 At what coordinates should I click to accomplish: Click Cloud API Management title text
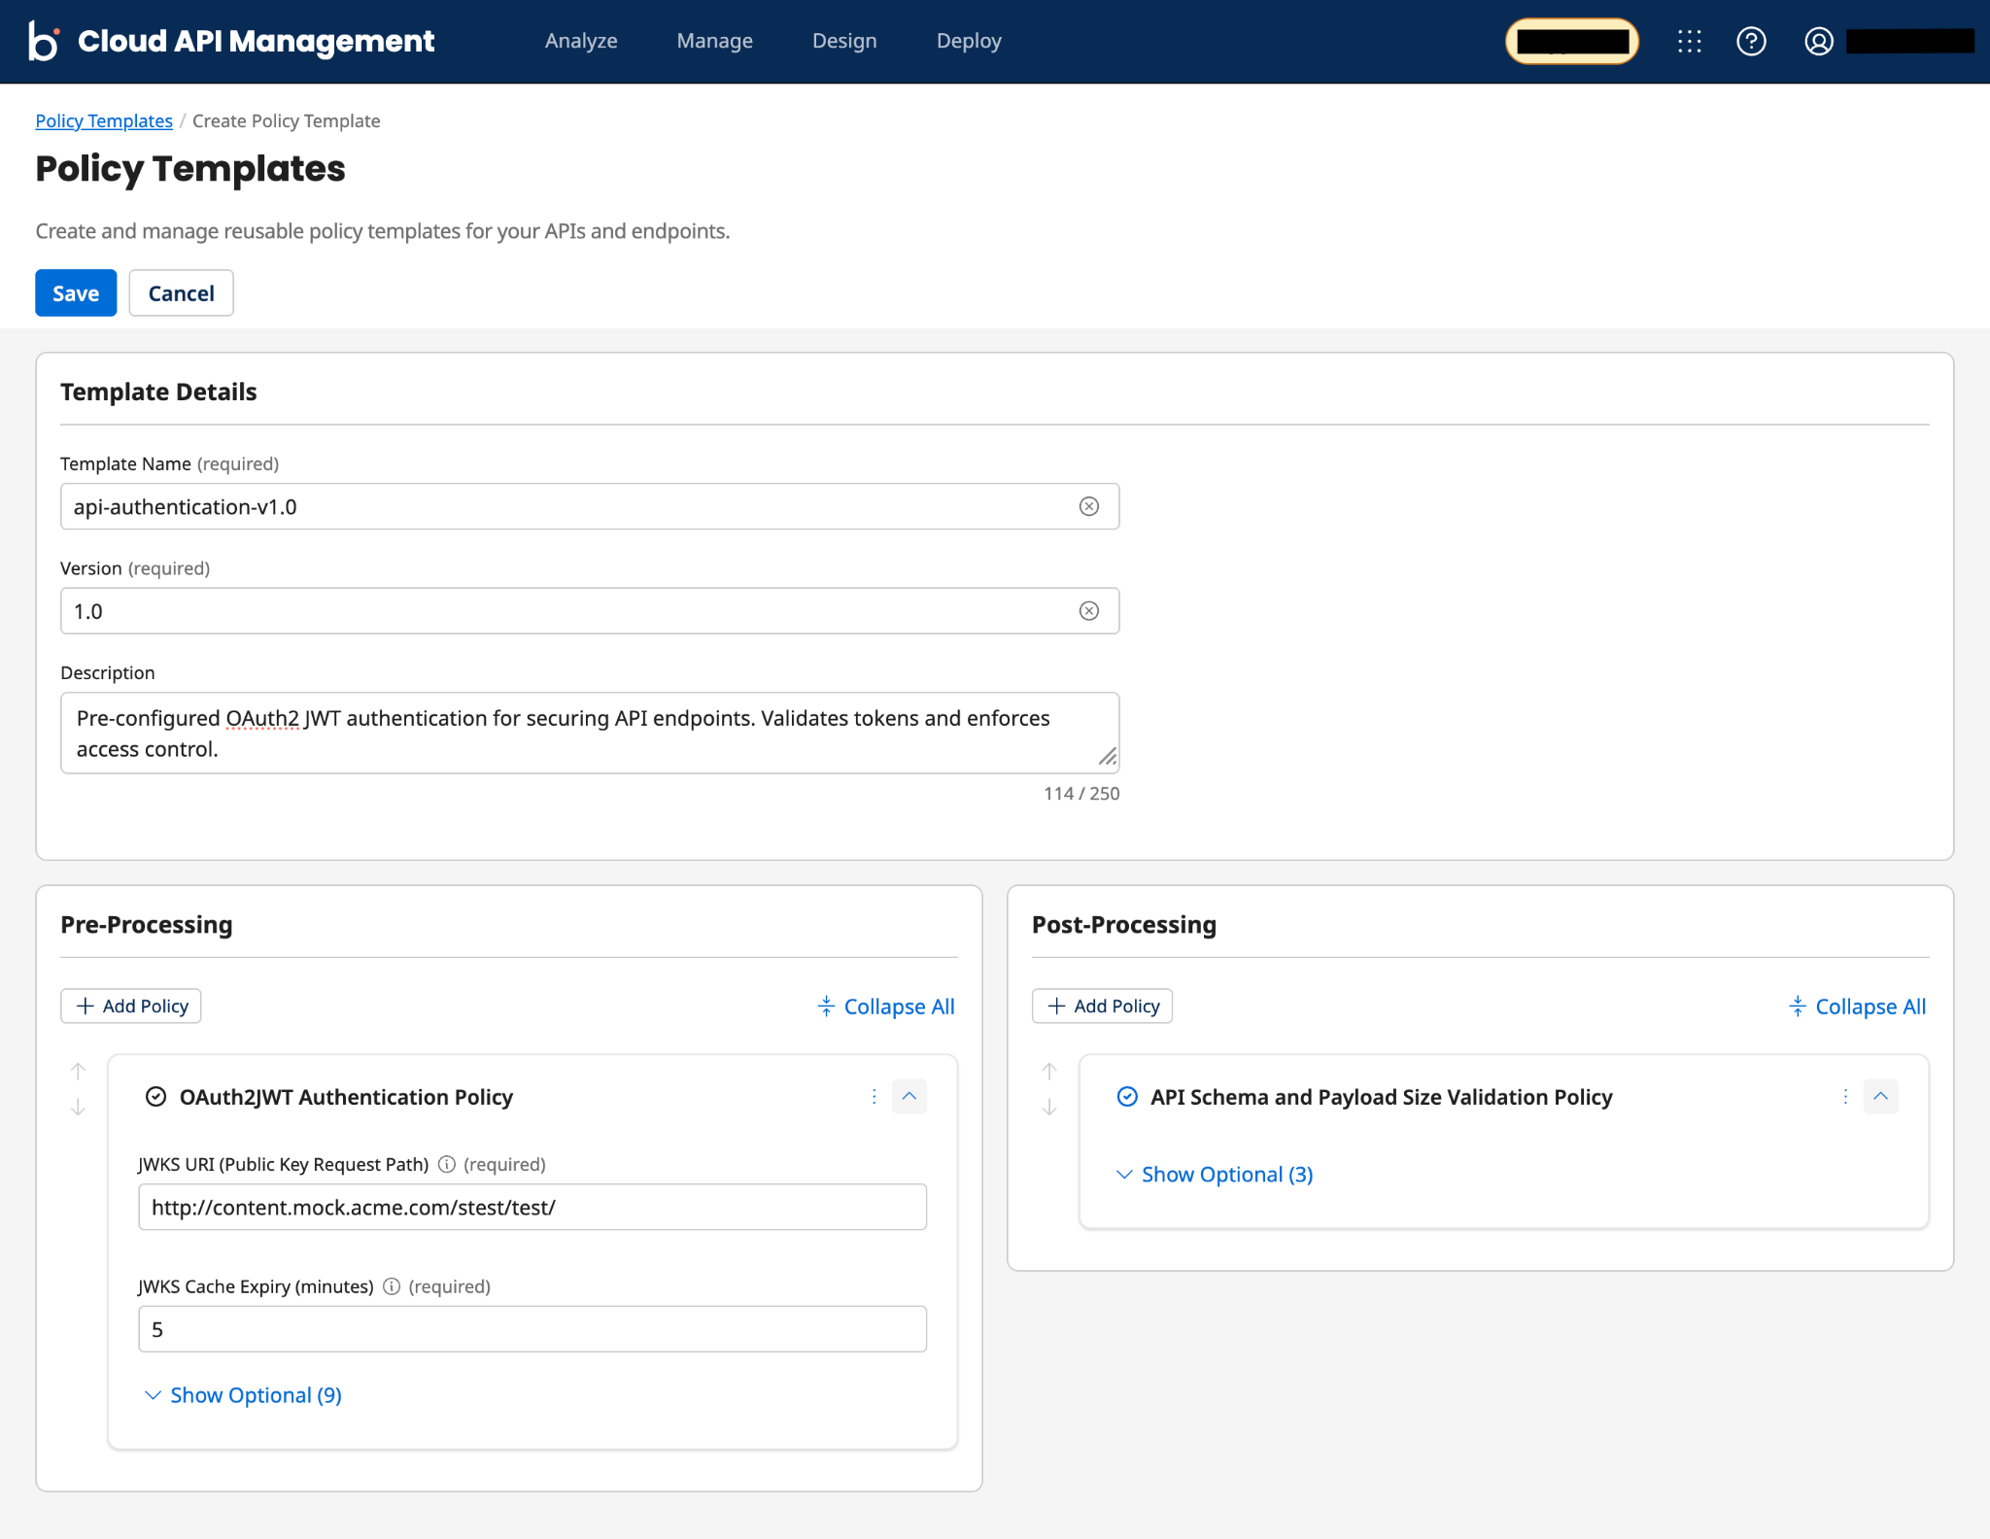(257, 41)
